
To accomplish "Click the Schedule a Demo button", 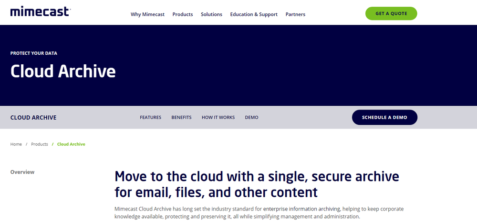I will (384, 117).
